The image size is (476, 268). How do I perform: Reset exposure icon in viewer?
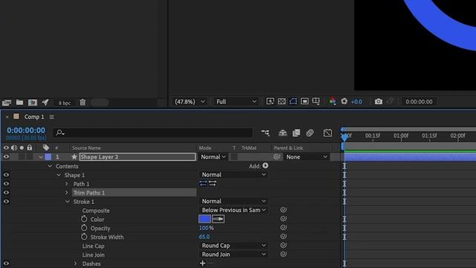point(344,101)
